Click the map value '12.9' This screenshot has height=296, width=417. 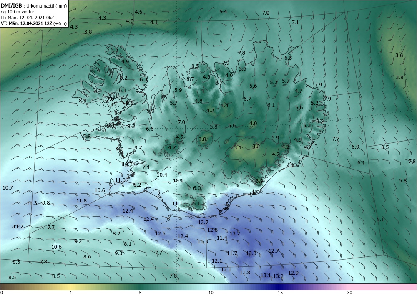pyautogui.click(x=293, y=273)
